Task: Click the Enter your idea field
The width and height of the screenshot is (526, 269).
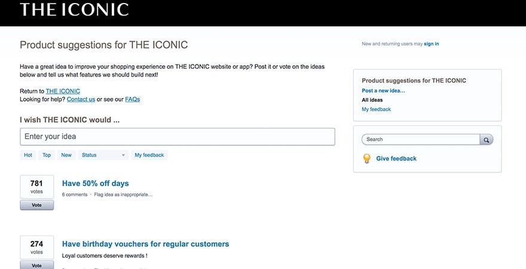Action: pyautogui.click(x=178, y=136)
